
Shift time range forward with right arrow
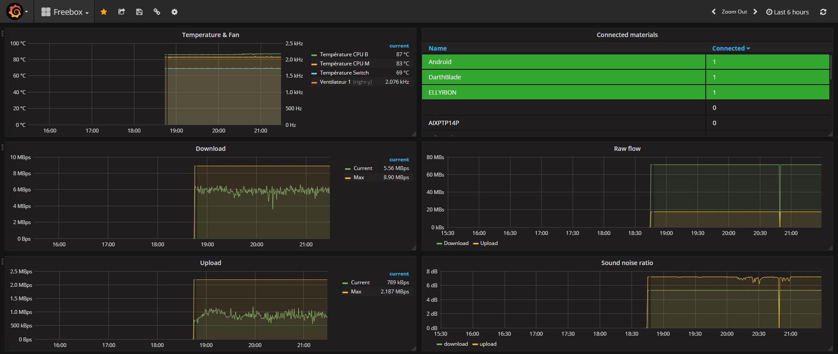click(x=756, y=12)
